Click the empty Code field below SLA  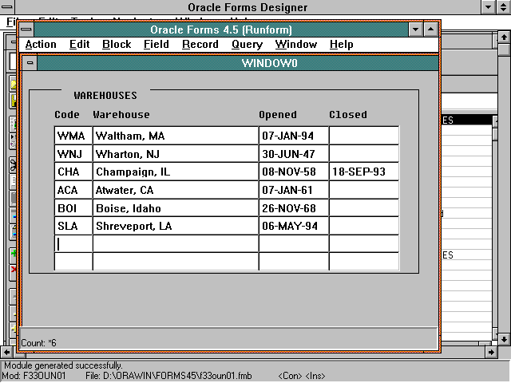click(x=73, y=243)
